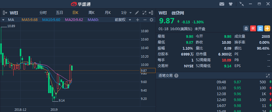This screenshot has width=272, height=112.
Task: Select the 14:07 trade row
Action: tap(214, 105)
